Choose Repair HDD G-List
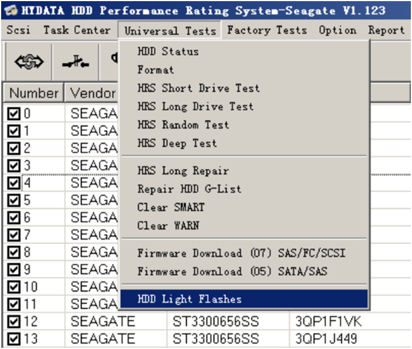This screenshot has width=412, height=349. (x=244, y=189)
